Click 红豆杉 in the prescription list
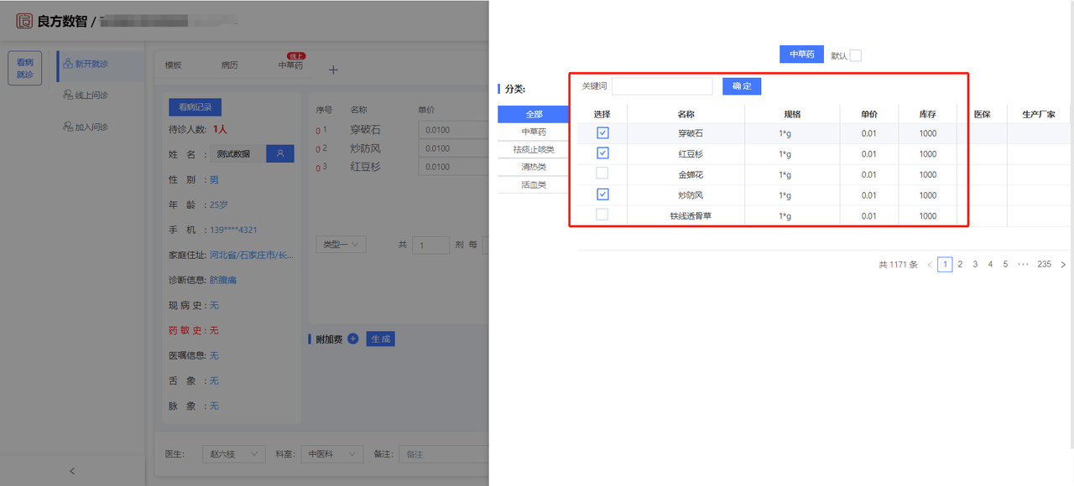Image resolution: width=1074 pixels, height=486 pixels. [366, 167]
